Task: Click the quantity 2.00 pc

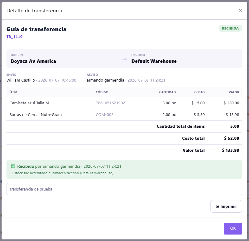Action: (x=169, y=114)
